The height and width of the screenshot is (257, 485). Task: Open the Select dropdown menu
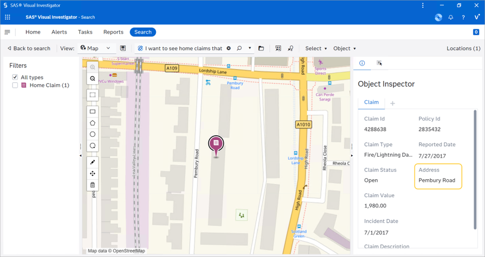click(x=316, y=48)
